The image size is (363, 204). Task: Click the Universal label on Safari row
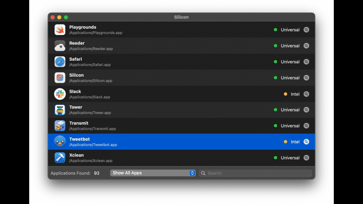pos(290,62)
